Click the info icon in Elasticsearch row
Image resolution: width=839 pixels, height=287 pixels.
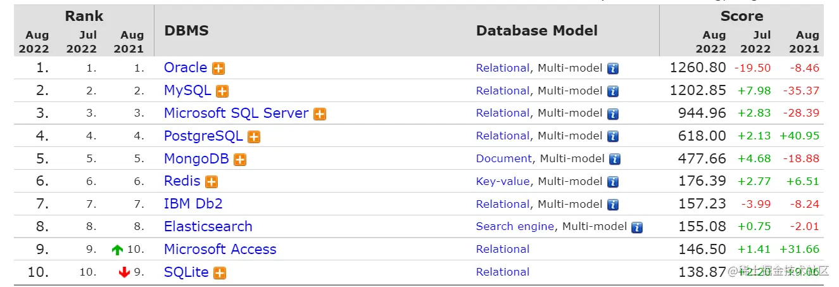point(637,227)
